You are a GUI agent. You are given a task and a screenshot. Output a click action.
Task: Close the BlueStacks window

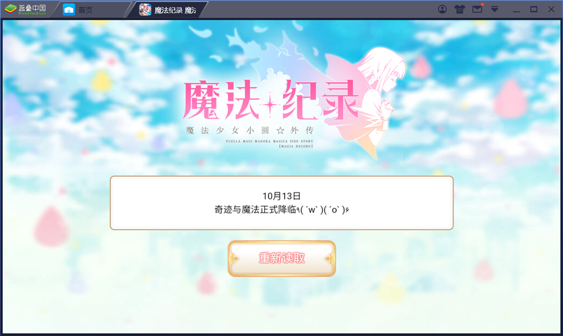(x=551, y=10)
